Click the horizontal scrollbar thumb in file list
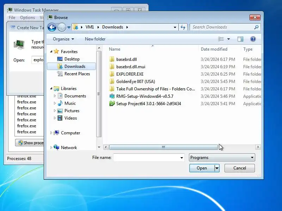The width and height of the screenshot is (282, 211). [x=163, y=147]
